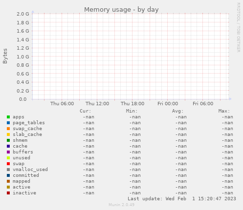Click the '1.4 G' y-axis value

click(x=23, y=39)
